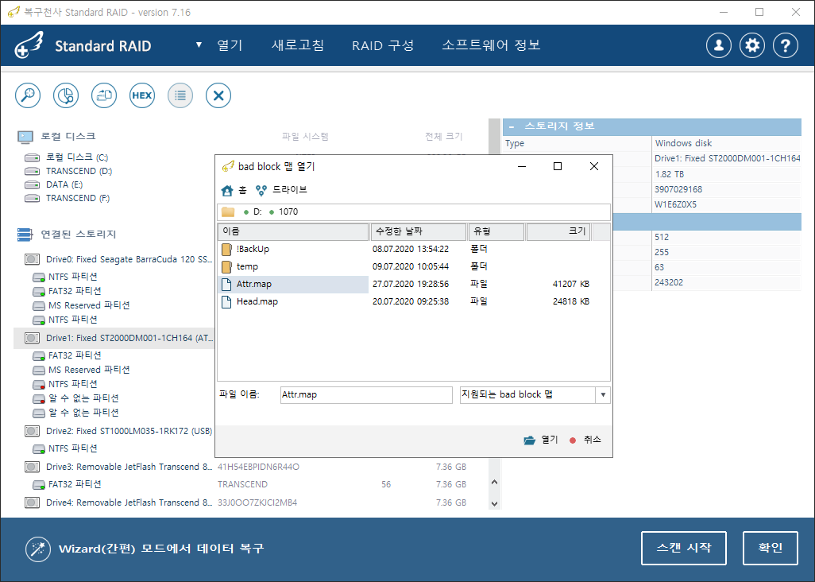Click the D: segment in path bar

tap(257, 211)
